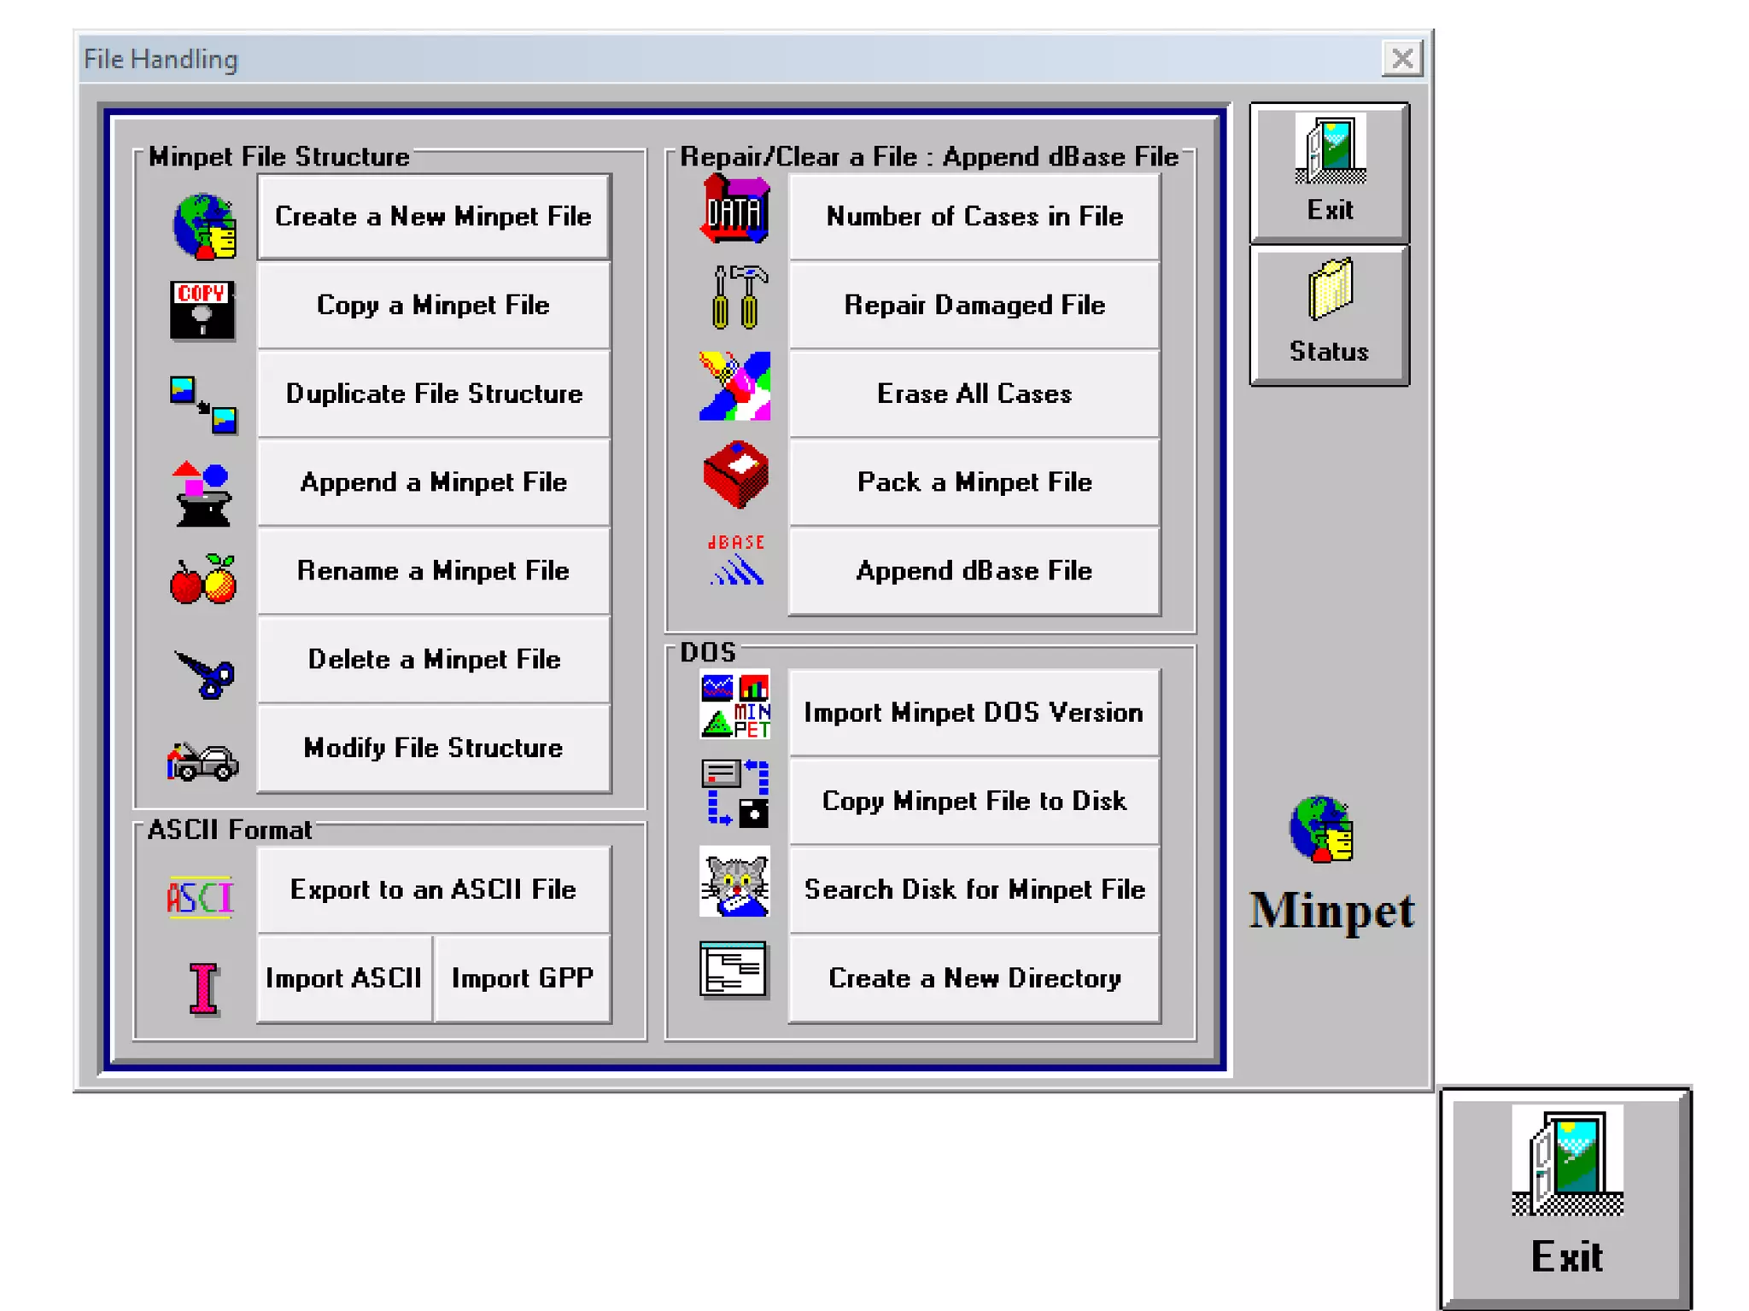Image resolution: width=1749 pixels, height=1311 pixels.
Task: Click the globe icon beside Create a New Minpet File
Action: pyautogui.click(x=203, y=225)
